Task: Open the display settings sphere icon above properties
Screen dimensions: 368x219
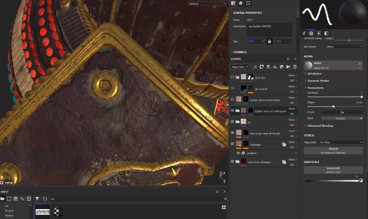Action: pyautogui.click(x=240, y=3)
